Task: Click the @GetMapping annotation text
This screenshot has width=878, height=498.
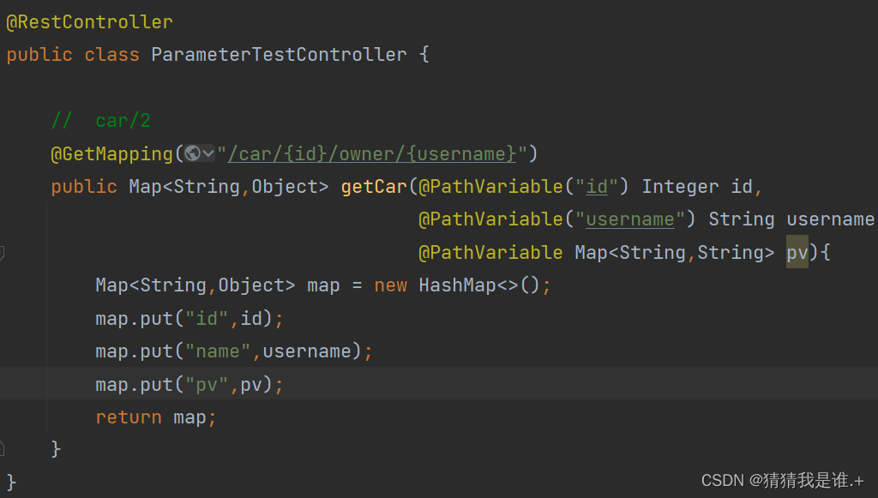Action: tap(112, 154)
